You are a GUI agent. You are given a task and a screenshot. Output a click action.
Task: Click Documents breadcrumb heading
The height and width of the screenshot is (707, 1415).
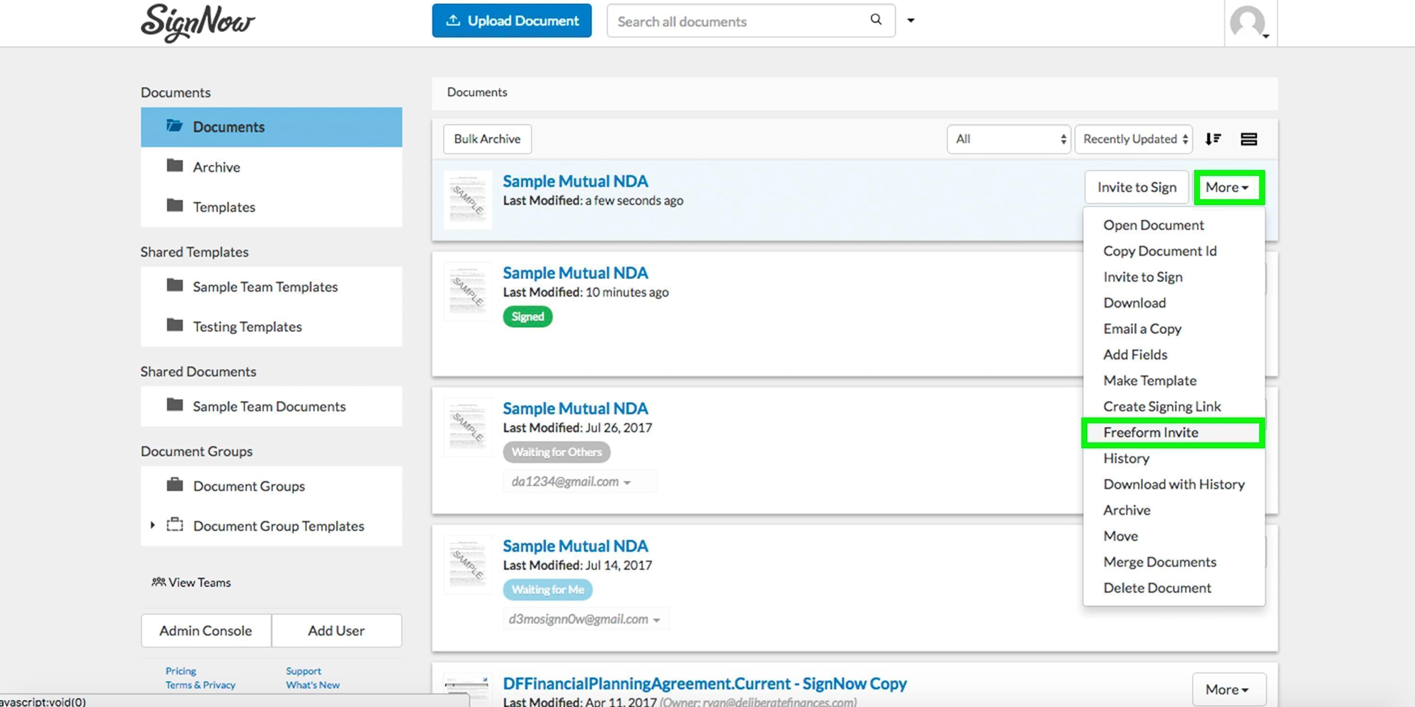(x=477, y=92)
